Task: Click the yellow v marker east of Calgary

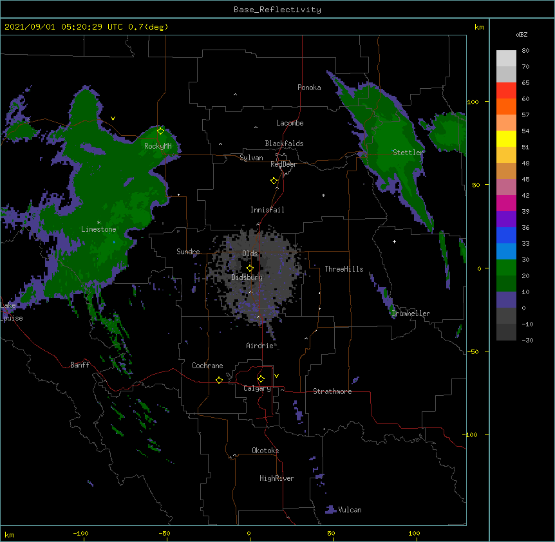Action: click(x=276, y=376)
